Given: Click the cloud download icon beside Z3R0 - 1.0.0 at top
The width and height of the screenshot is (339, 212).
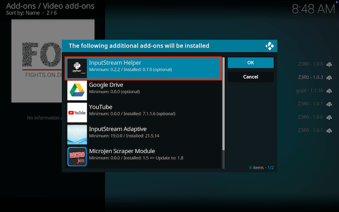Looking at the screenshot, I should point(329,64).
